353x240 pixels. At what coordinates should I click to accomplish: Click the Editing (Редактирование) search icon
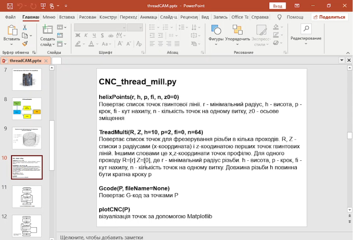[x=306, y=29]
